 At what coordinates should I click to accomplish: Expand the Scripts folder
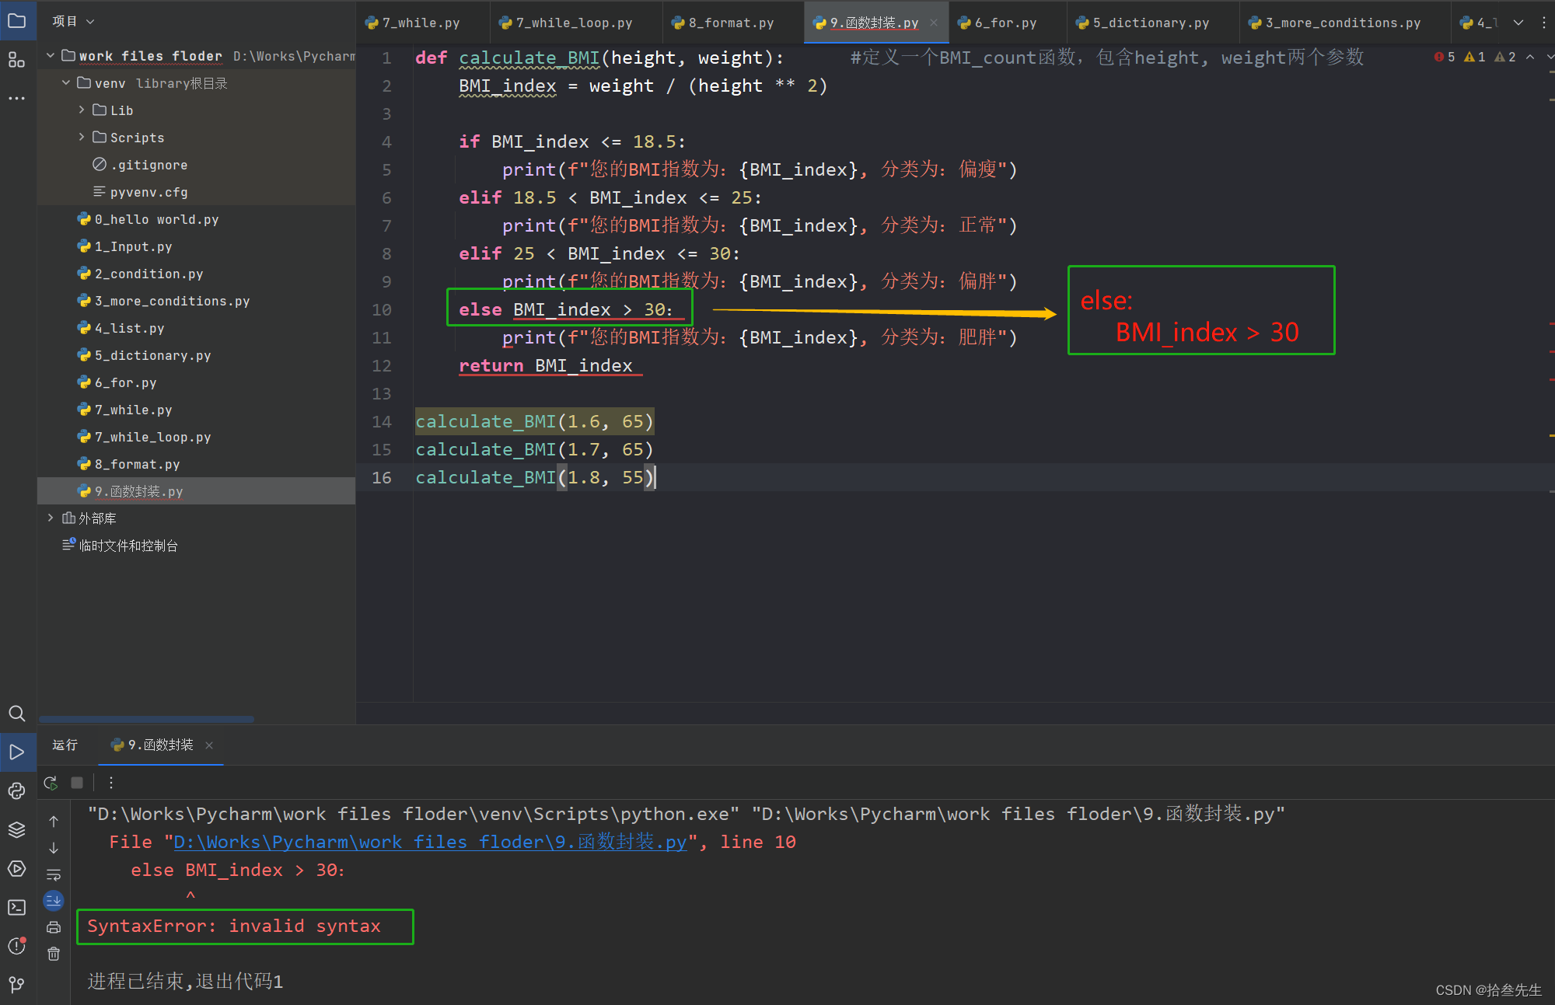(x=82, y=138)
